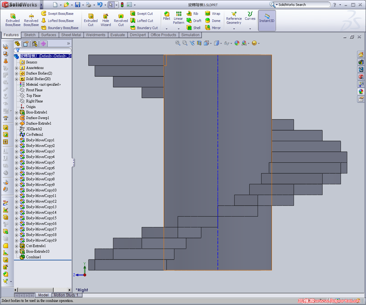
Task: Click the Fillet tool
Action: [x=166, y=16]
